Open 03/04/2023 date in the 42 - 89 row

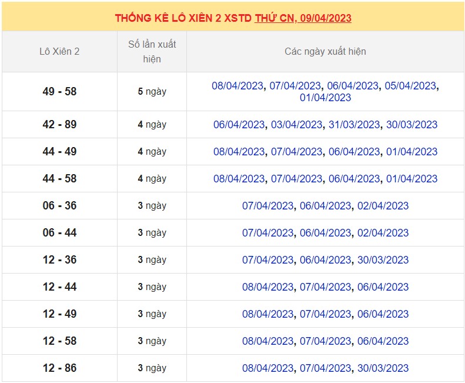pos(296,125)
